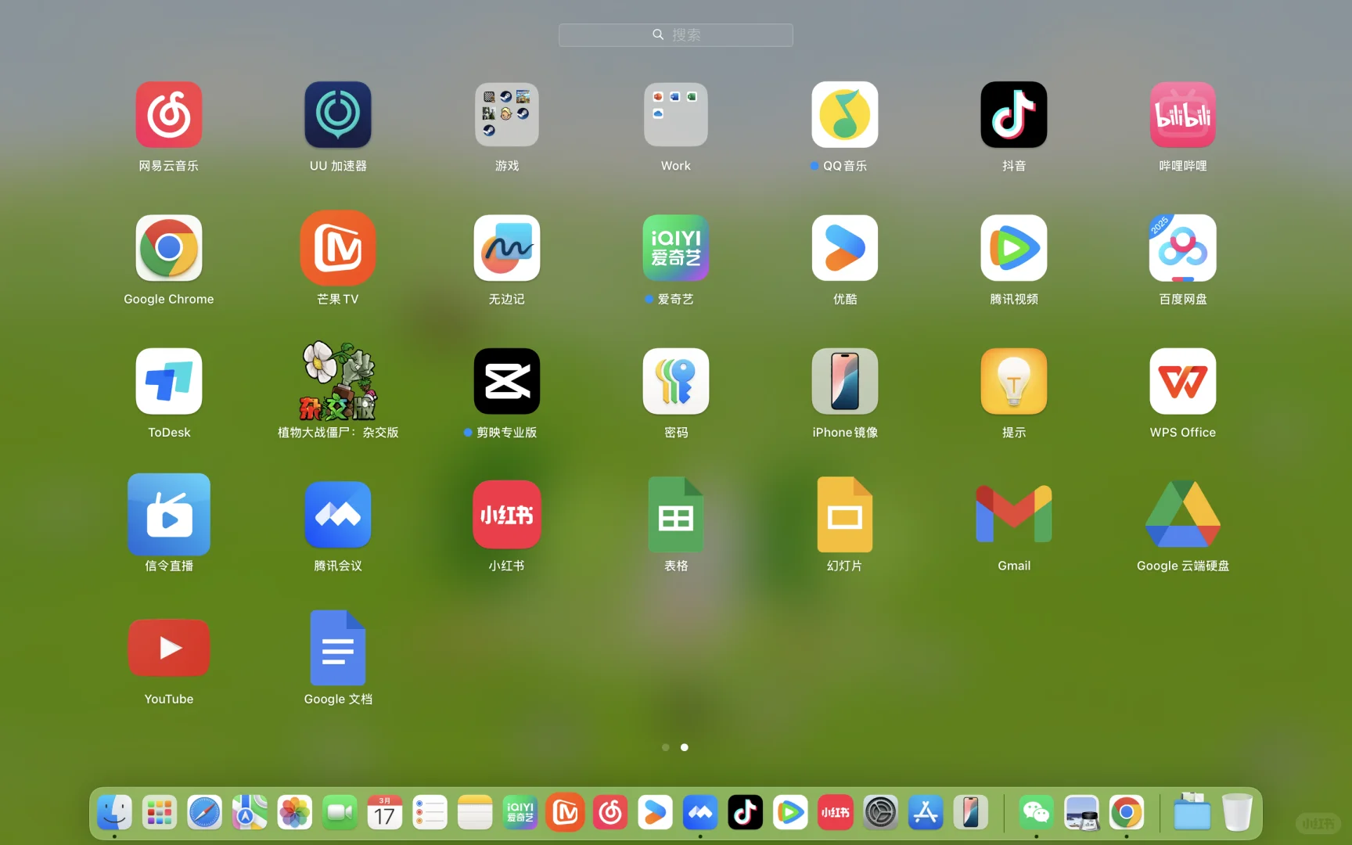
Task: Open WeChat from the Dock
Action: tap(1037, 813)
